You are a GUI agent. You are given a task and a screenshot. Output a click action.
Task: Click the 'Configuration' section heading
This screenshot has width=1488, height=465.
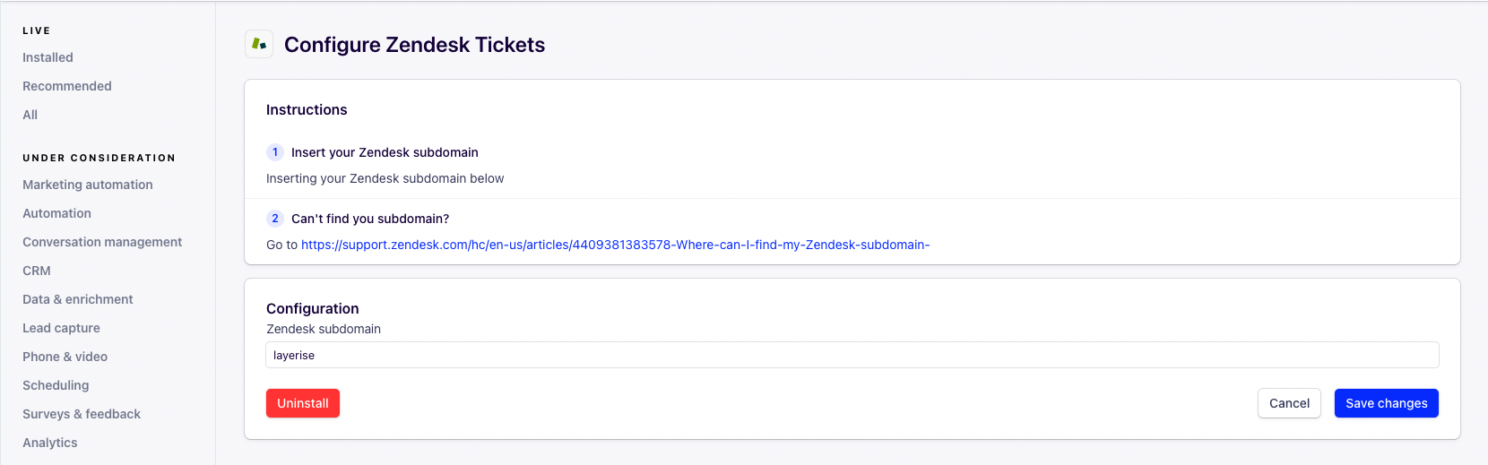313,308
